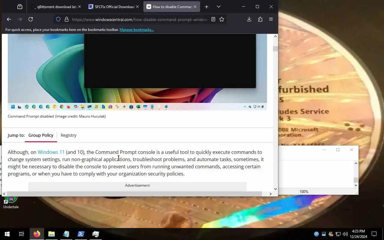Open the Windows Start menu
Viewport: 384px width, 240px height.
point(7,234)
